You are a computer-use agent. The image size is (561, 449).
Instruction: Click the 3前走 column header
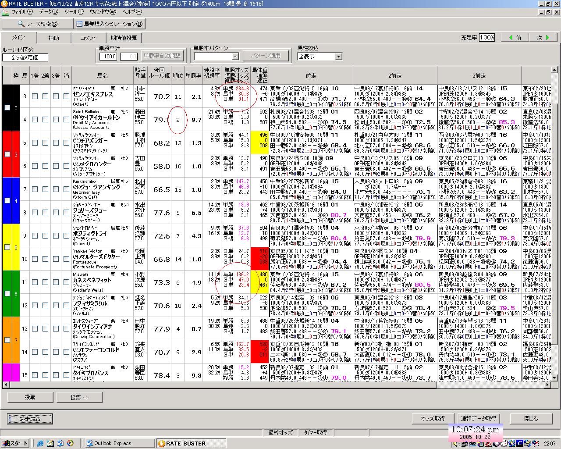tap(479, 76)
